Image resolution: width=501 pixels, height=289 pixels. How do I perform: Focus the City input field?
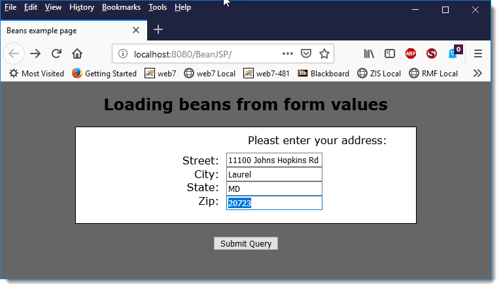(274, 174)
